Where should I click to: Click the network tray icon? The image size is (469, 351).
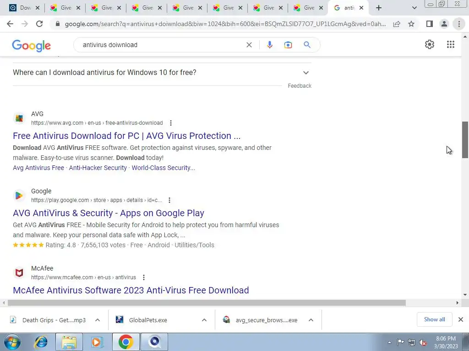click(412, 342)
